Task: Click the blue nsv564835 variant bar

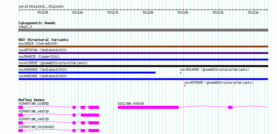Action: coord(143,60)
